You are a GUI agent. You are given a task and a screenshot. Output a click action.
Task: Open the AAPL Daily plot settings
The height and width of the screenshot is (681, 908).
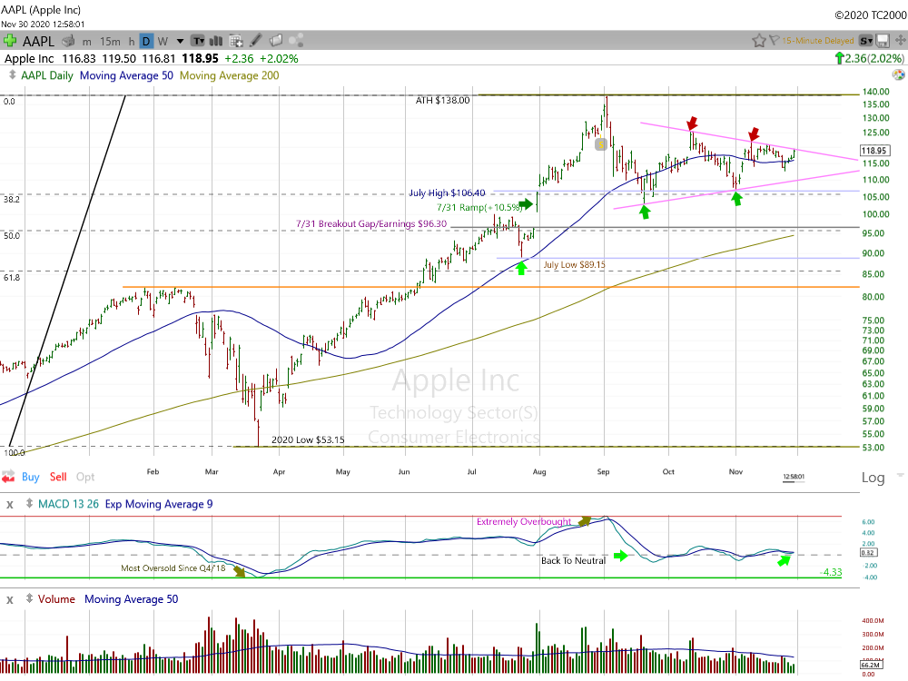tap(47, 75)
